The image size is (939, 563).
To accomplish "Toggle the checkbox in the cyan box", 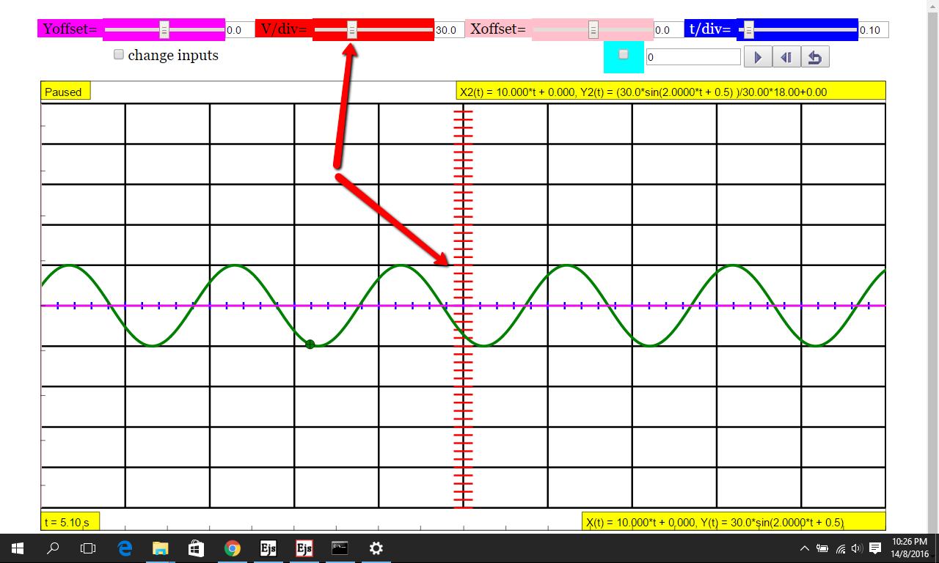I will 624,54.
